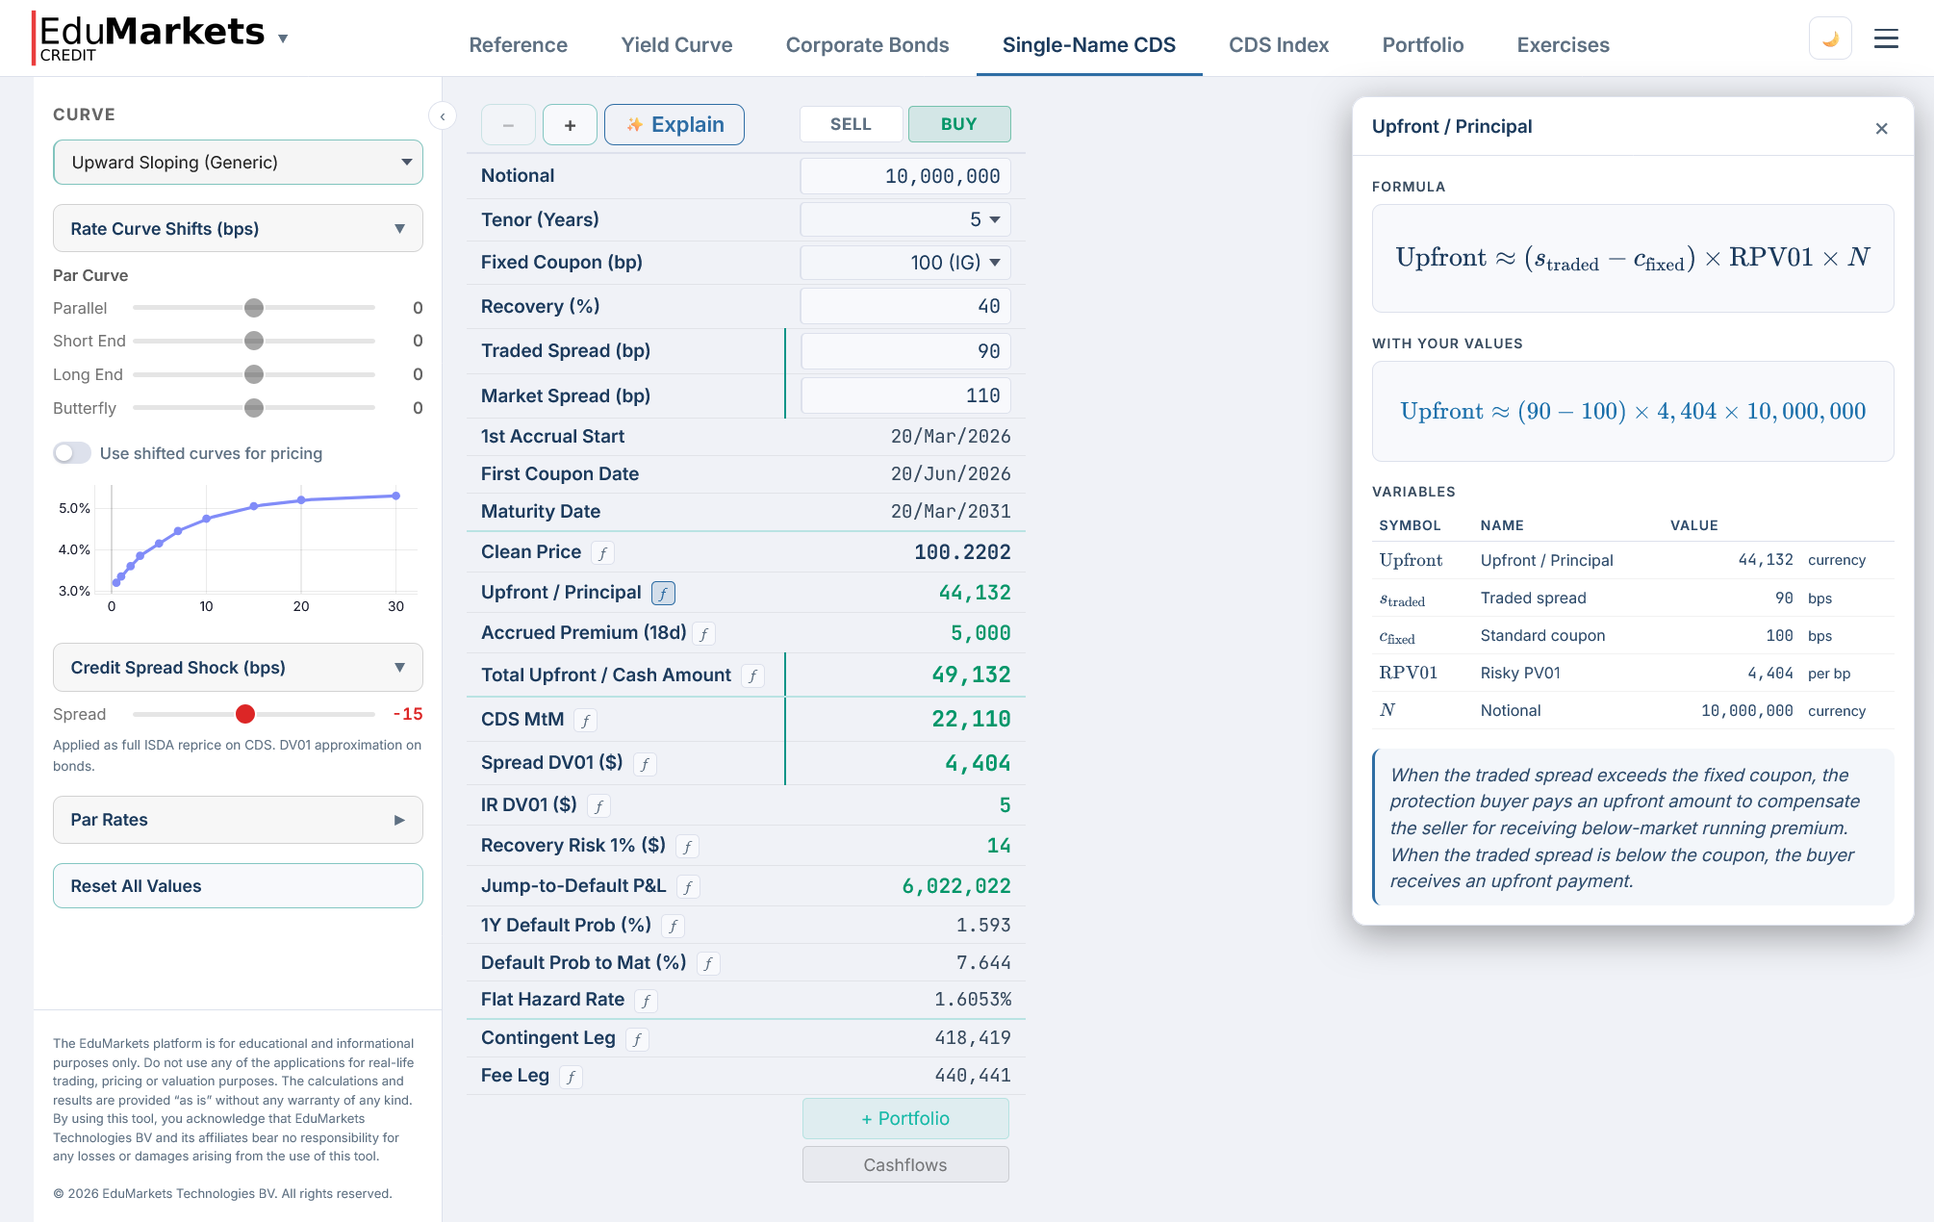This screenshot has width=1934, height=1222.
Task: Add the trade to Portfolio
Action: pos(904,1118)
